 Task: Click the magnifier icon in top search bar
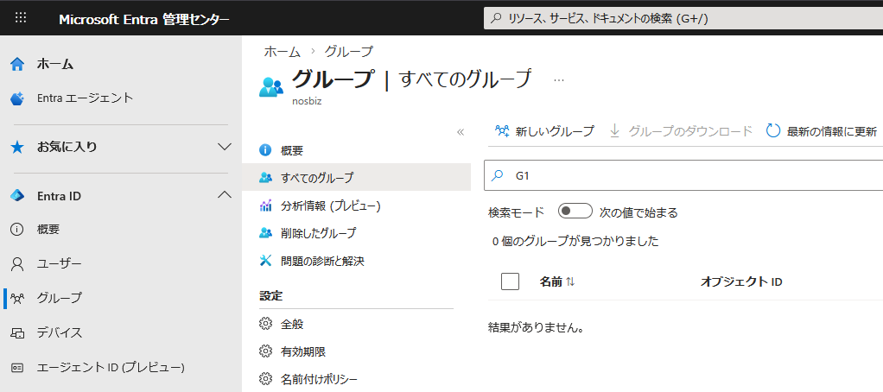click(x=496, y=18)
